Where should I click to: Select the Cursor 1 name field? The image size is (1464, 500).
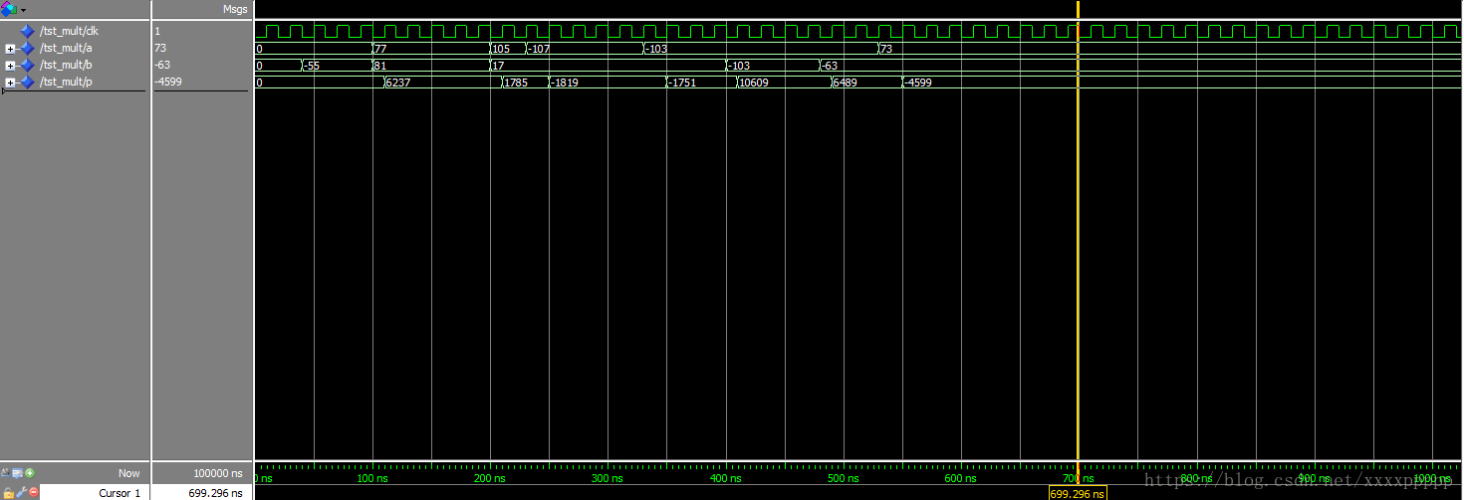click(96, 493)
